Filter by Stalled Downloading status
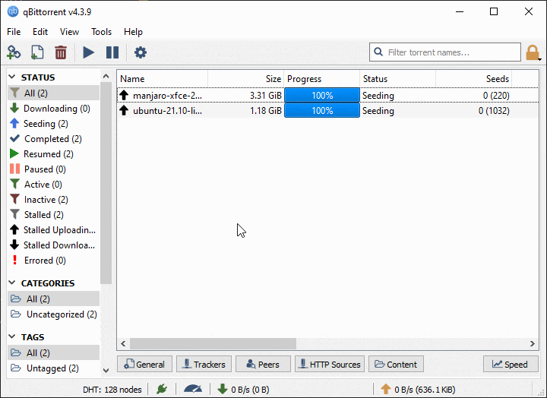The height and width of the screenshot is (398, 547). [53, 245]
